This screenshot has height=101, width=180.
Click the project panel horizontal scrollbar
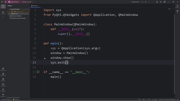pos(13,98)
